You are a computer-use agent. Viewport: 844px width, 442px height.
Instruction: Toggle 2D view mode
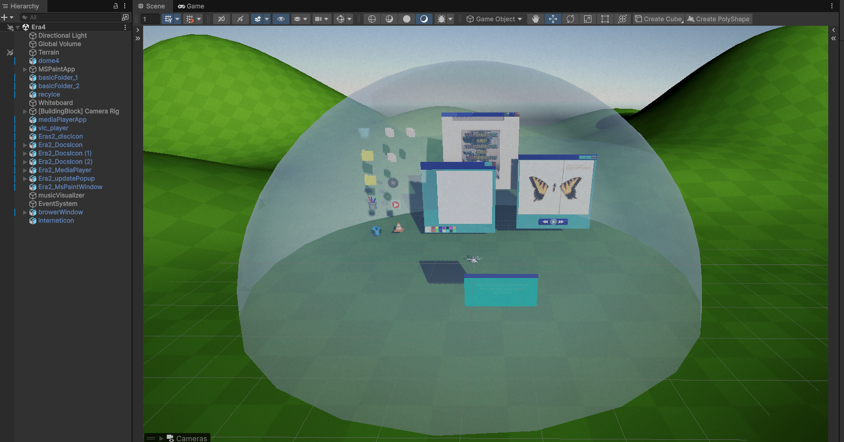pyautogui.click(x=222, y=19)
